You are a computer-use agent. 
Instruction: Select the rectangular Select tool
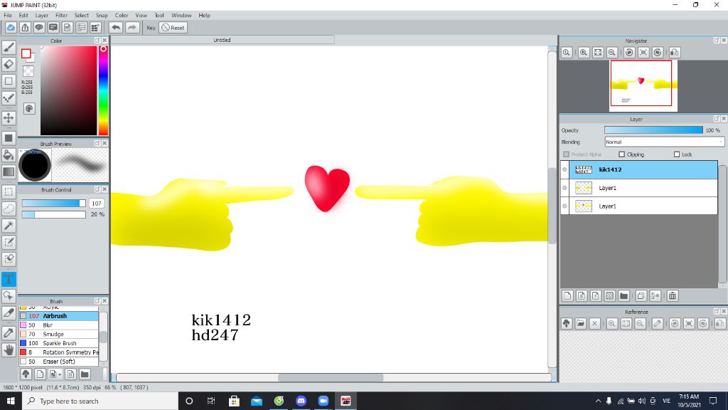pos(9,192)
